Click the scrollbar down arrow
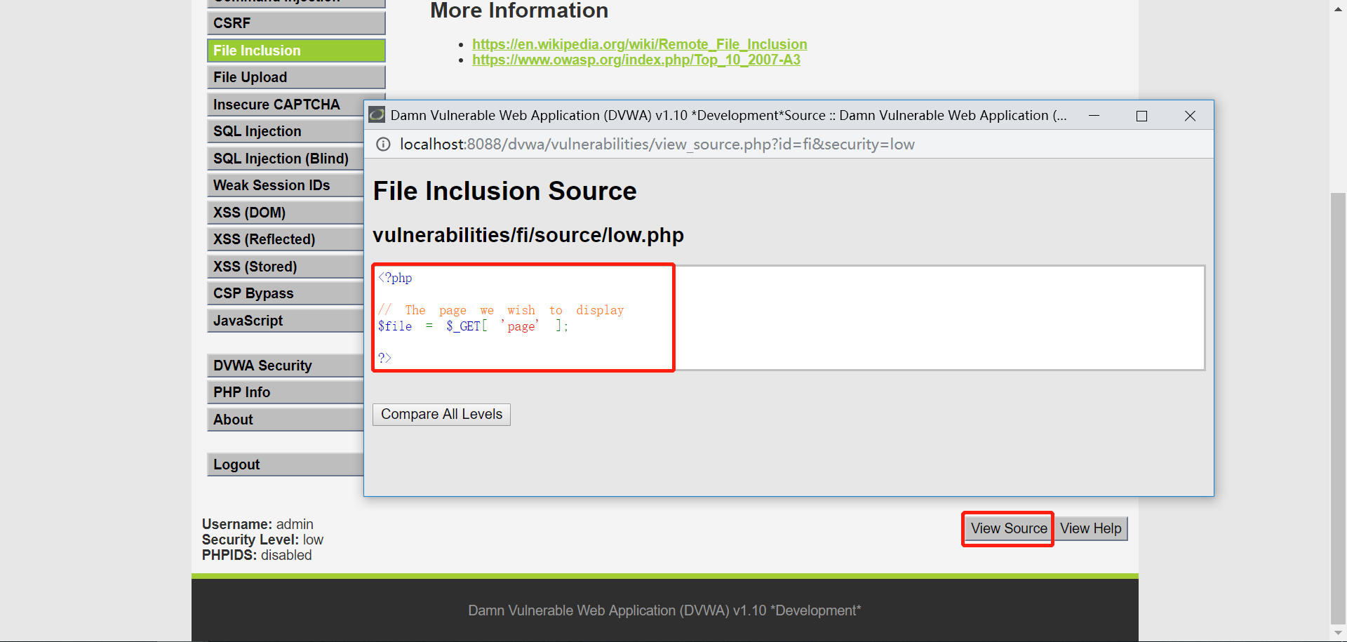The width and height of the screenshot is (1347, 642). [x=1339, y=633]
